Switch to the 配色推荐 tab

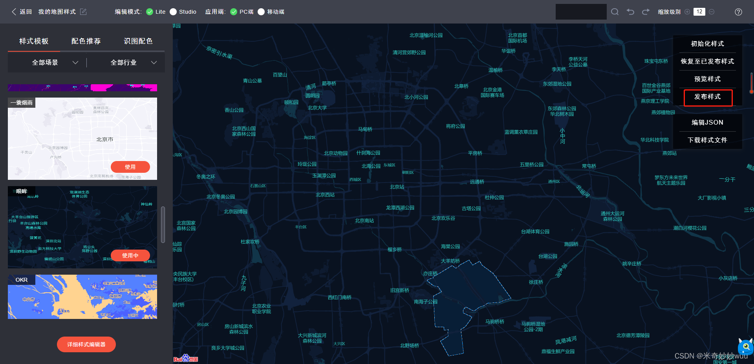pyautogui.click(x=86, y=41)
